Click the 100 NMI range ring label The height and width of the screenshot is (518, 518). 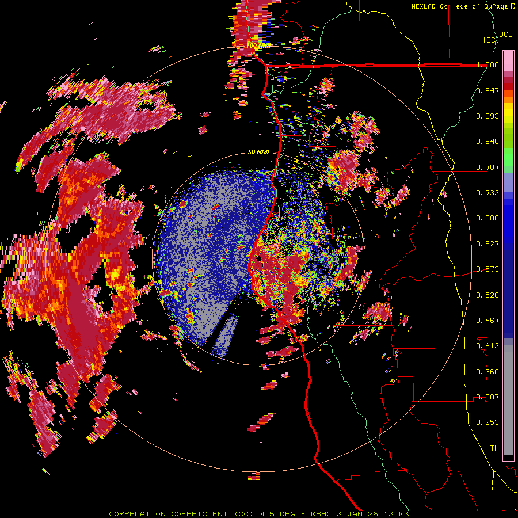point(258,45)
